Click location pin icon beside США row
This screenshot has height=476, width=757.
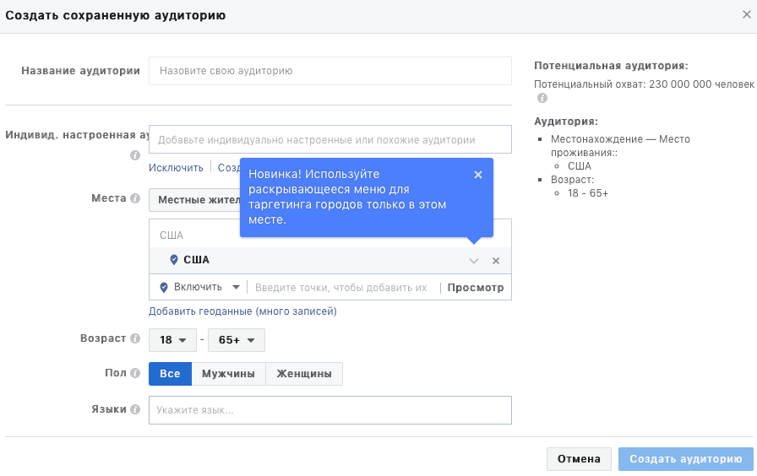point(174,260)
